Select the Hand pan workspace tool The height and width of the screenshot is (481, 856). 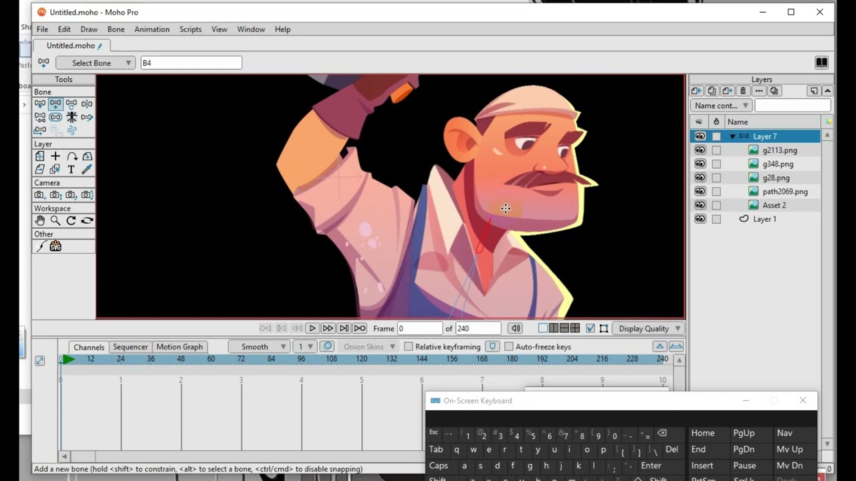[x=40, y=220]
